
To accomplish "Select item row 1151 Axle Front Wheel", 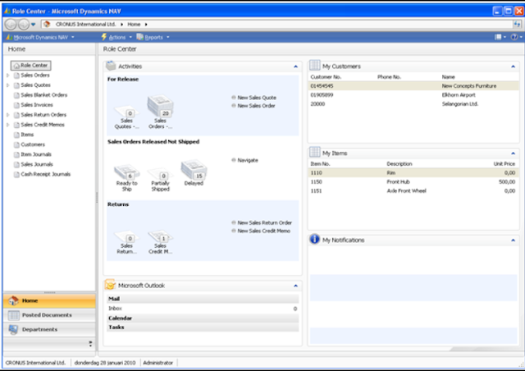I will [413, 191].
